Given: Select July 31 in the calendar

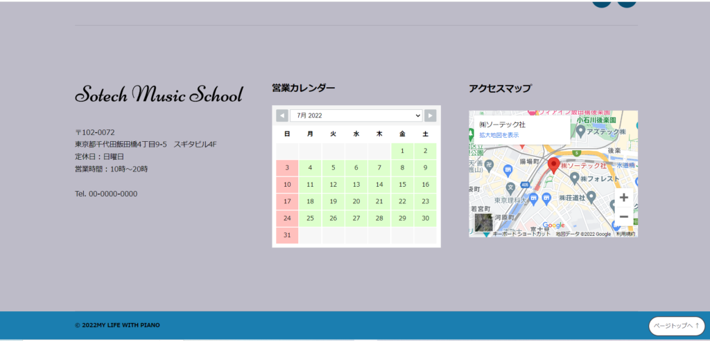Looking at the screenshot, I should [287, 235].
